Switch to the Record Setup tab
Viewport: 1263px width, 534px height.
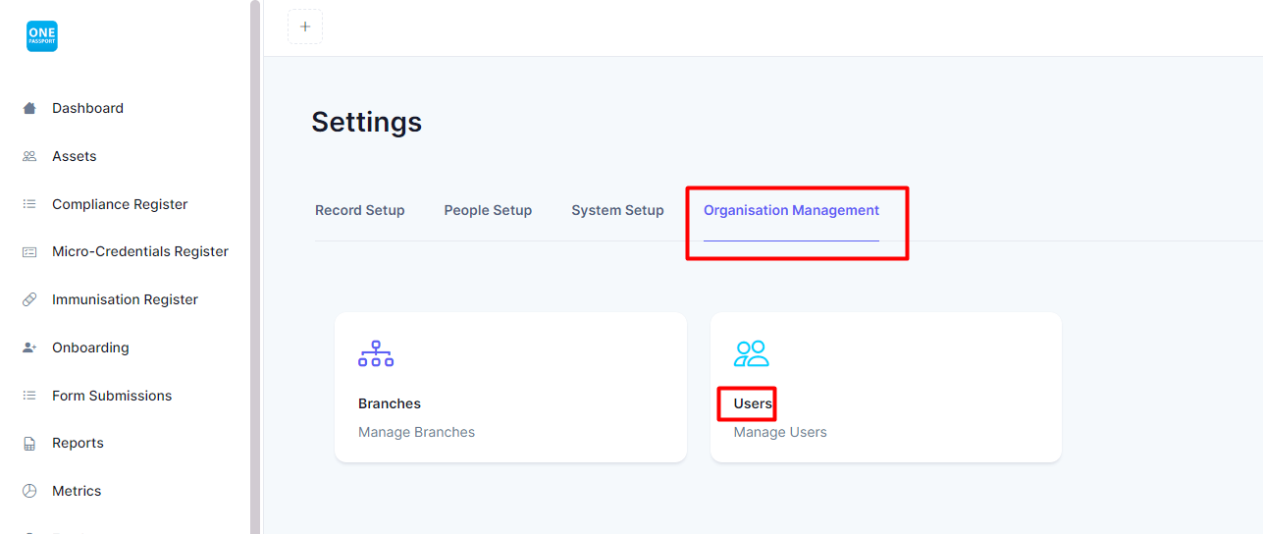click(x=360, y=210)
